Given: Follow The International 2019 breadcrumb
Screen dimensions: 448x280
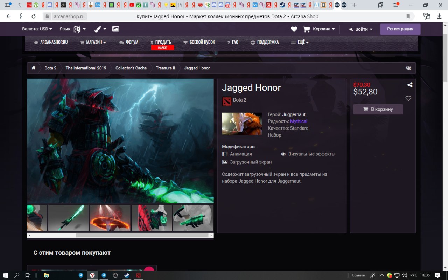Looking at the screenshot, I should point(86,68).
